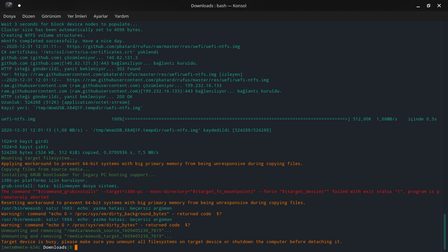Open the Konsole window menu icon
The image size is (448, 252).
pyautogui.click(x=9, y=5)
